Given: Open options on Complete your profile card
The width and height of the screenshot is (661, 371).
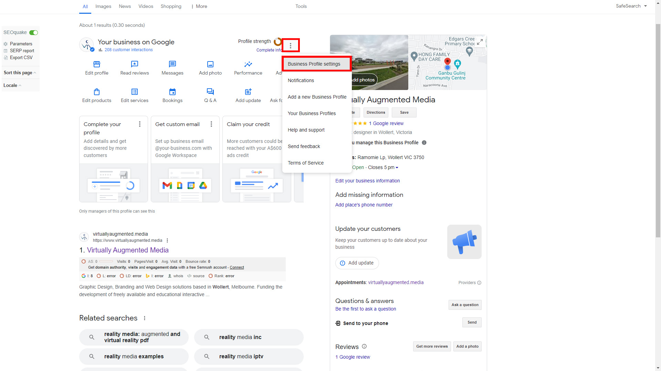Looking at the screenshot, I should [x=140, y=124].
